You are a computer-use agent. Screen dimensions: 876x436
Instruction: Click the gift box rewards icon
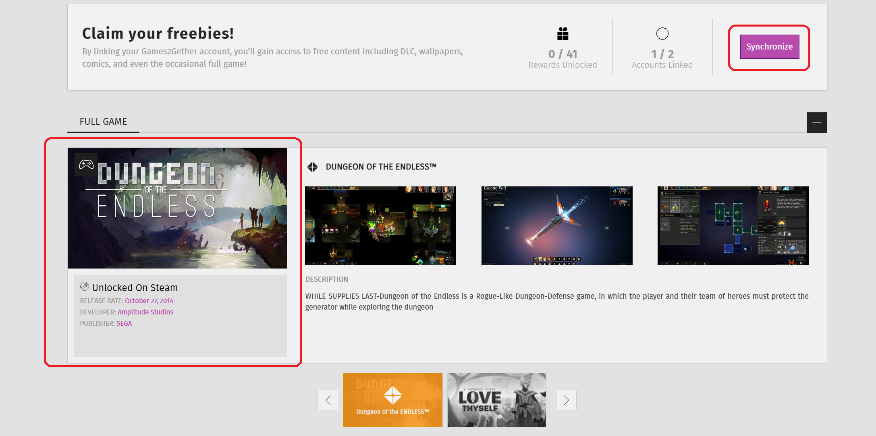(563, 34)
